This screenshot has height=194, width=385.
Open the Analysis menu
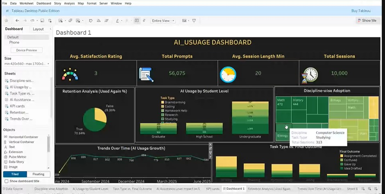tap(69, 3)
